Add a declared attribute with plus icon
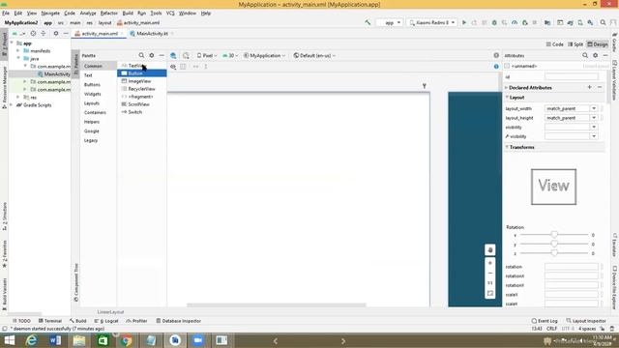 pos(589,87)
